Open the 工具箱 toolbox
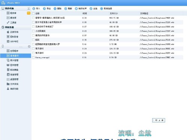 12,22
